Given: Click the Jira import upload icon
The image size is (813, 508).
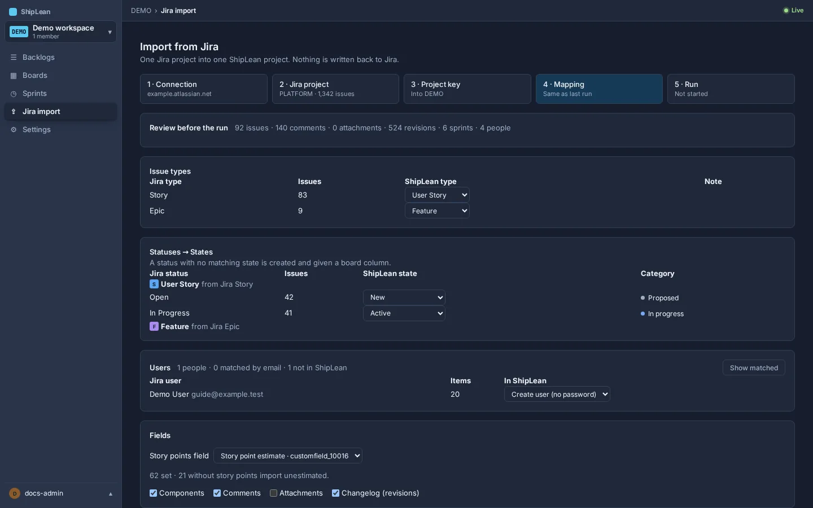Looking at the screenshot, I should (14, 112).
